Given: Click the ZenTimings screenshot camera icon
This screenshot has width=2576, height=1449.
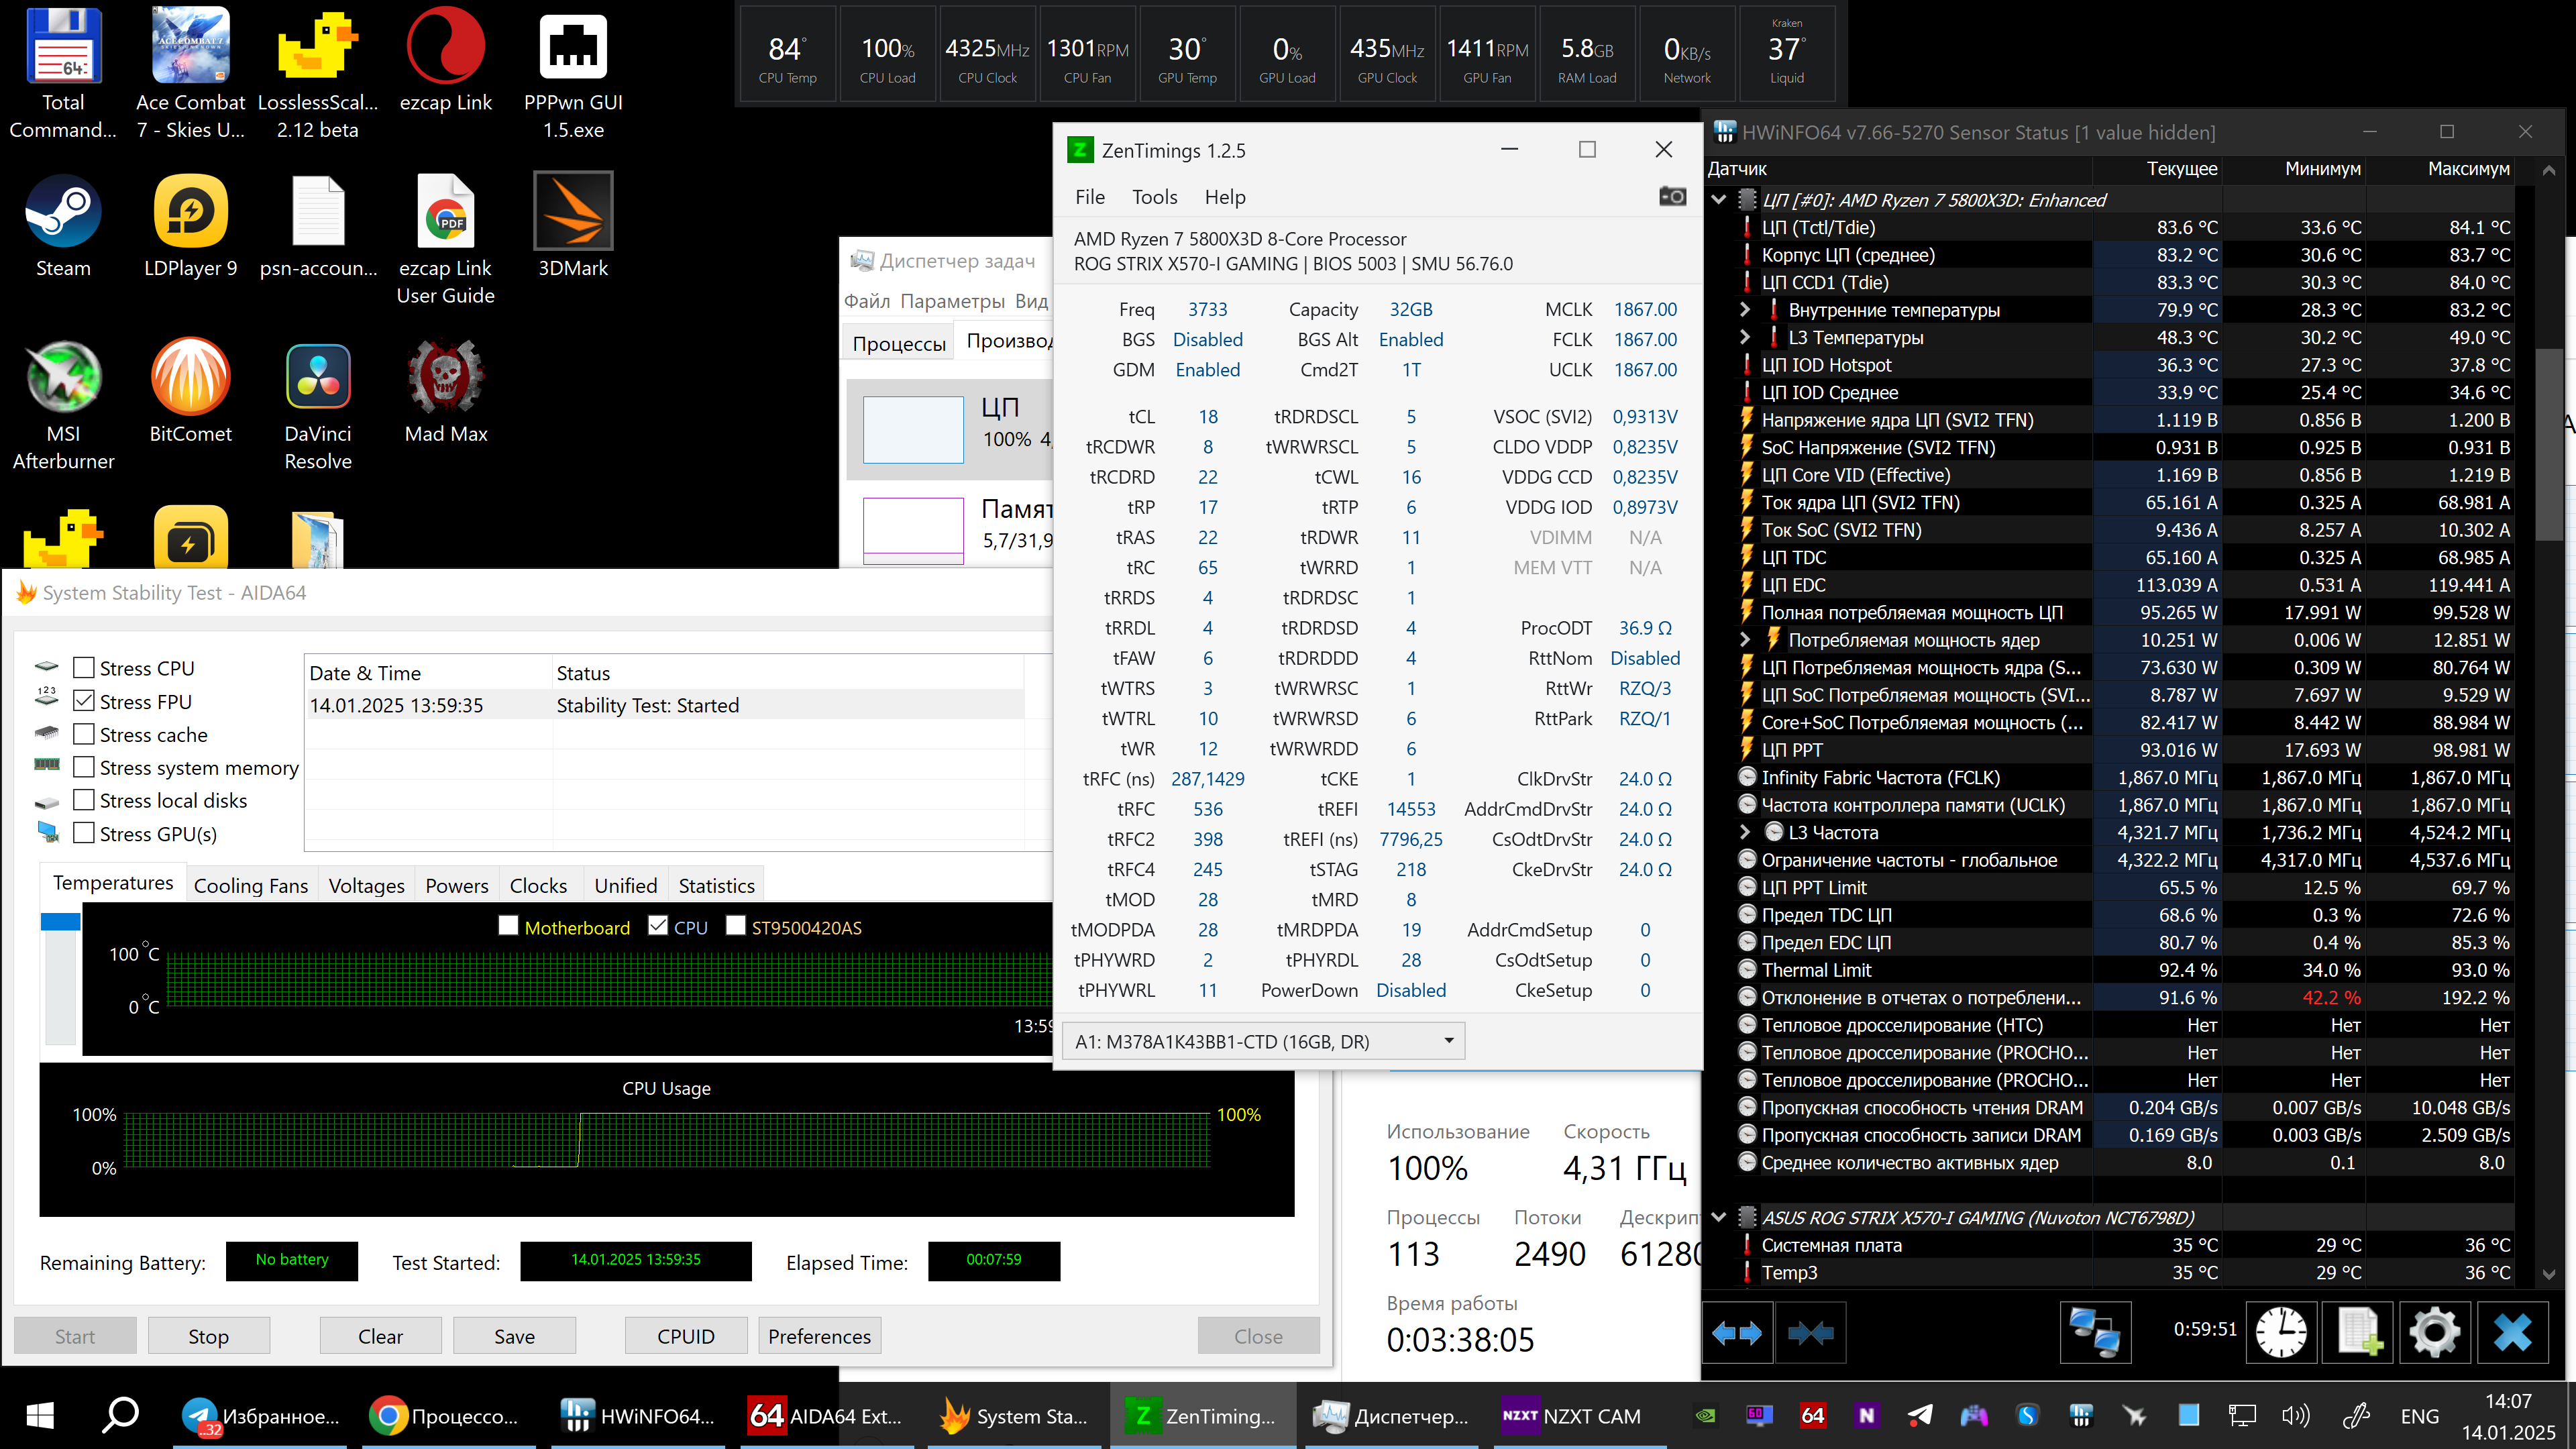Looking at the screenshot, I should pos(1672,197).
